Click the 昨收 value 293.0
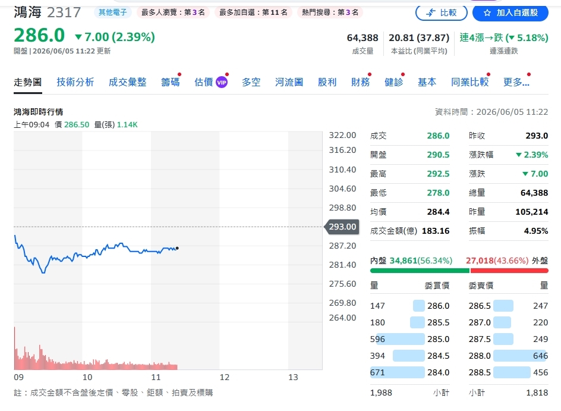561x411 pixels. (x=537, y=136)
